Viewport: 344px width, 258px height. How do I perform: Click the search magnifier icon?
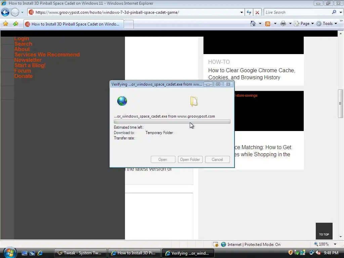coord(334,12)
